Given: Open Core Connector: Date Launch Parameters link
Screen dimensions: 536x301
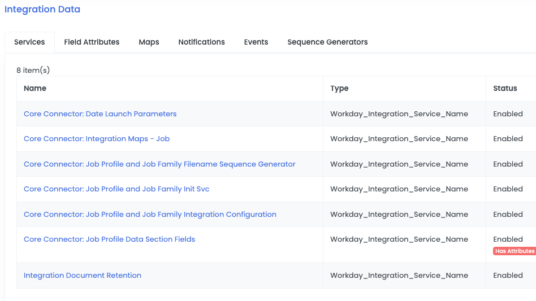Looking at the screenshot, I should pyautogui.click(x=100, y=114).
